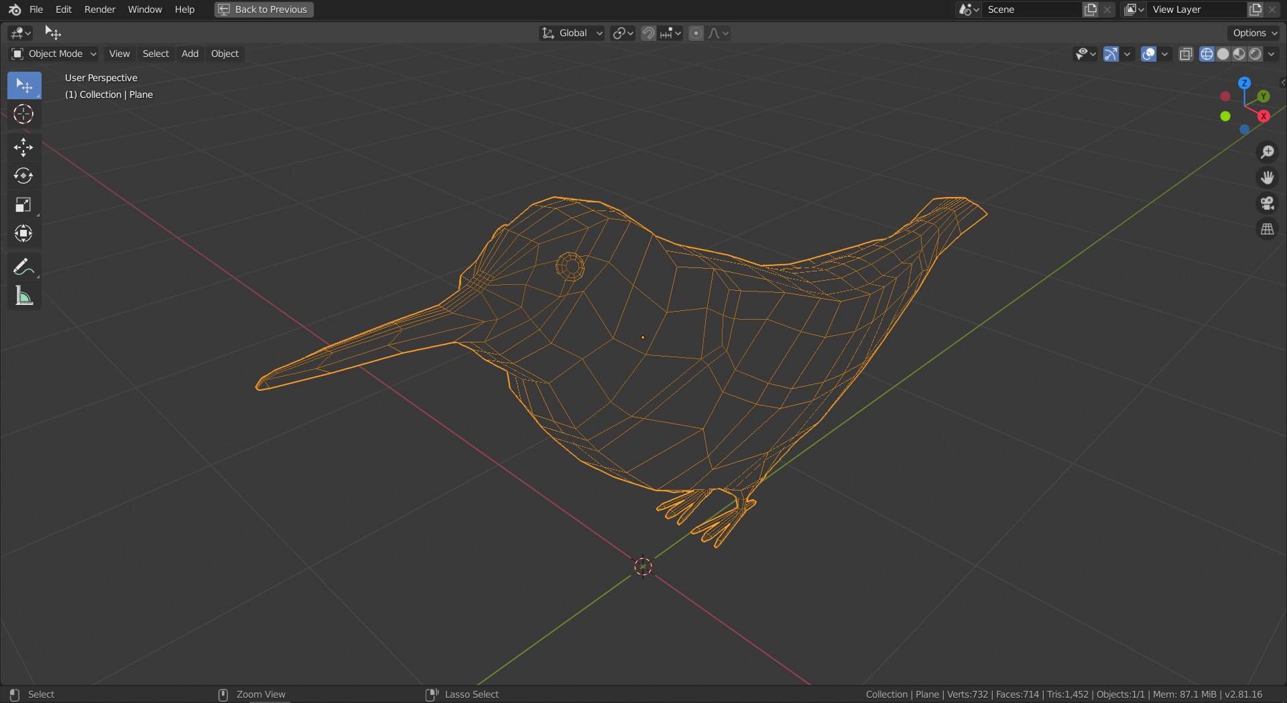The image size is (1287, 703).
Task: Open the Global transform orientation dropdown
Action: pyautogui.click(x=572, y=33)
